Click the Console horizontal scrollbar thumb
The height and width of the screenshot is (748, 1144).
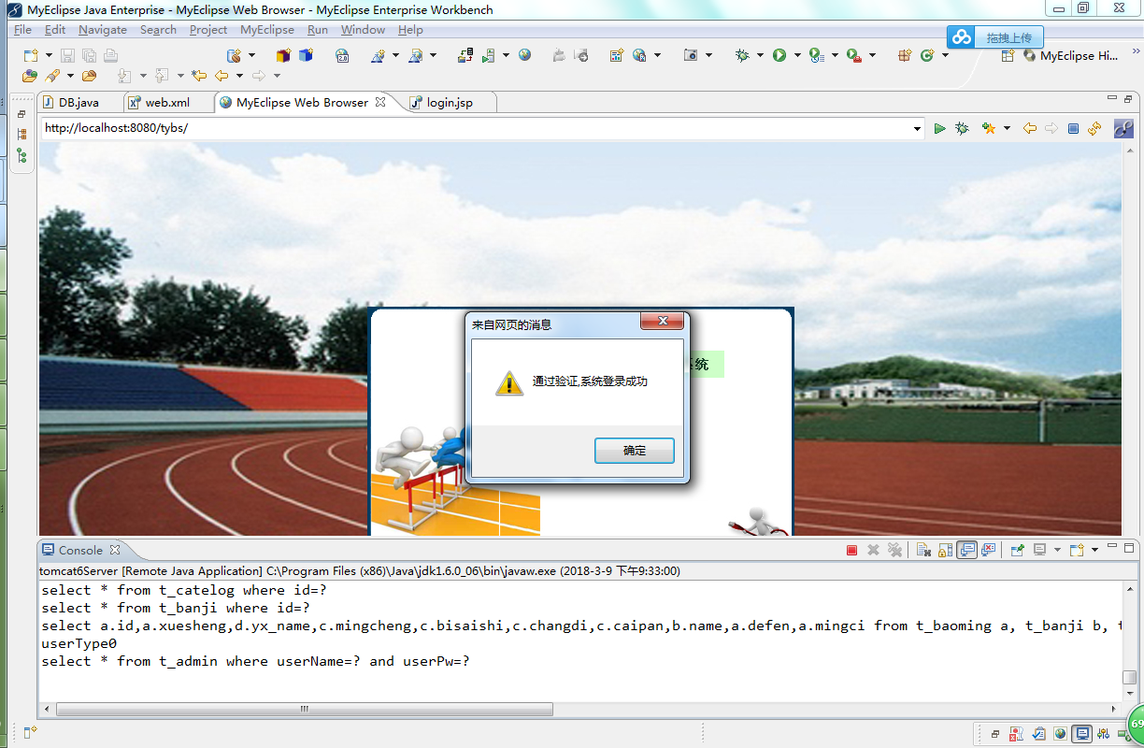(304, 710)
